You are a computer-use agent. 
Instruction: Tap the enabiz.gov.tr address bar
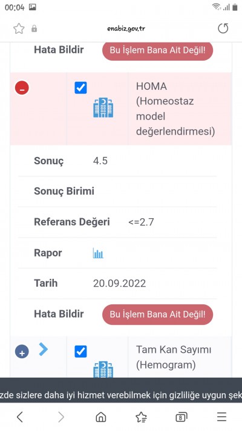point(126,28)
